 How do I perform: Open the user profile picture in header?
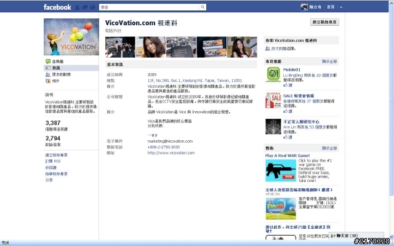304,7
